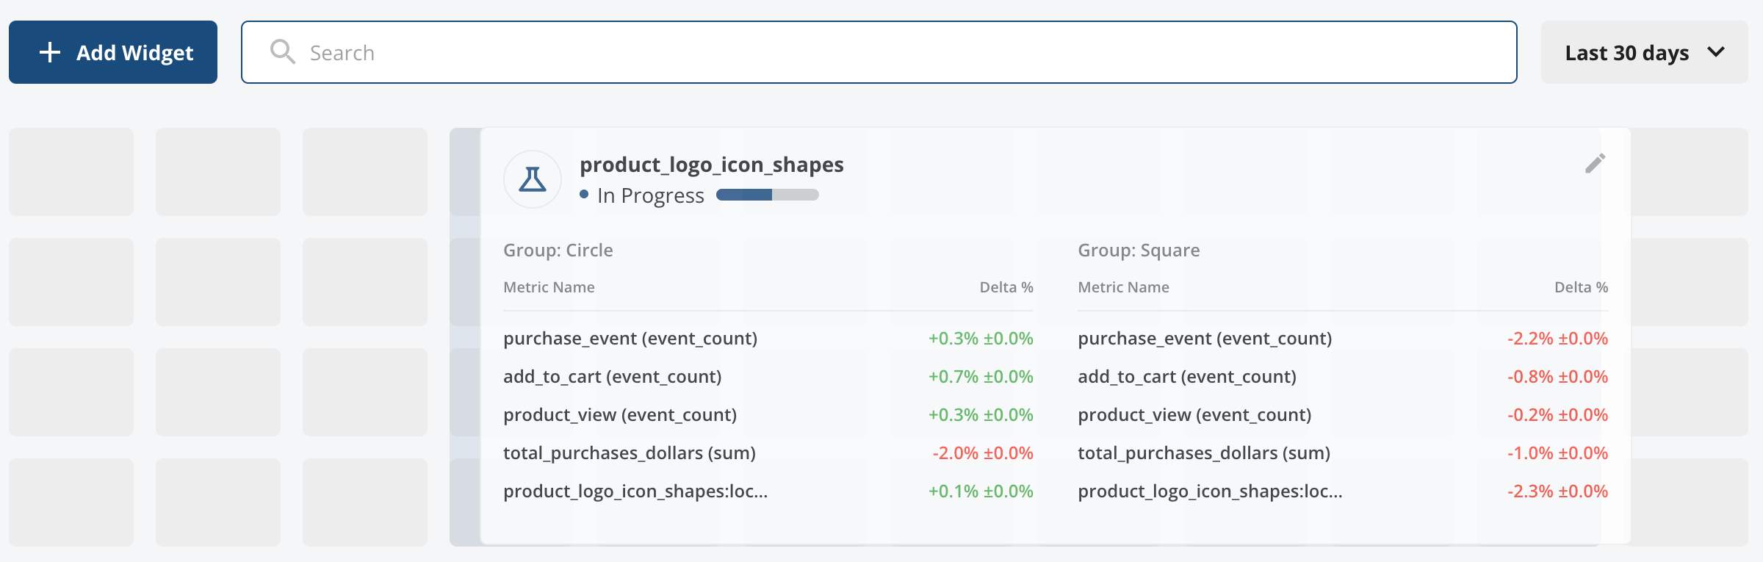
Task: Click the -1.0% ±0.0% delta value
Action: click(x=1557, y=453)
